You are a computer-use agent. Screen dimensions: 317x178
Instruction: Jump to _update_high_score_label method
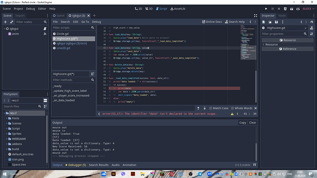pyautogui.click(x=74, y=91)
